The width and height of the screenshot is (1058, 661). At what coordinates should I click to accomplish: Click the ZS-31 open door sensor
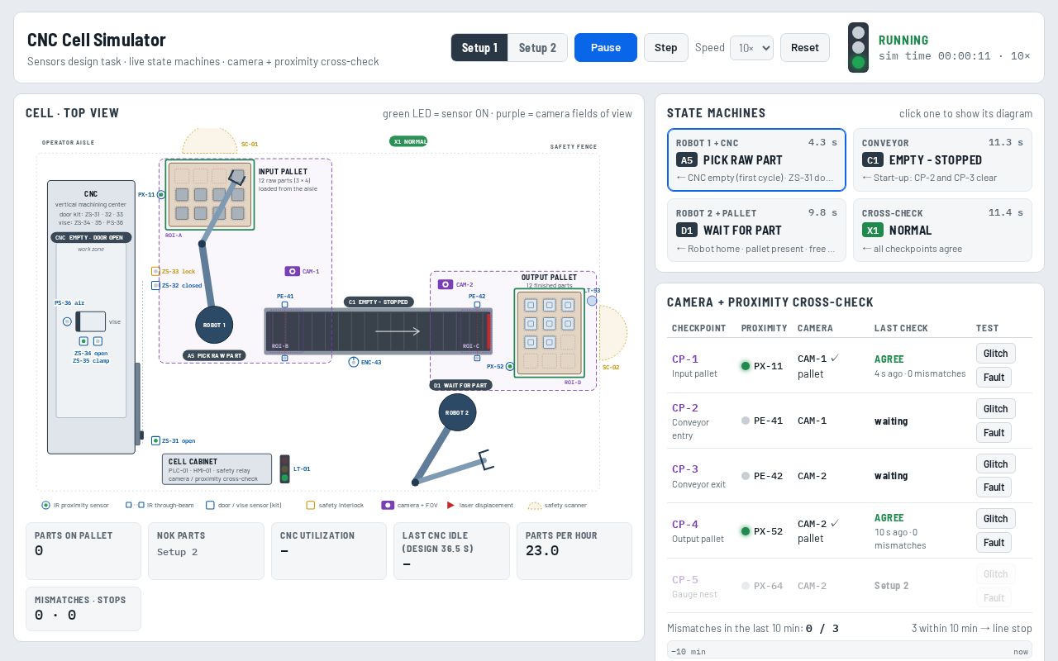pyautogui.click(x=155, y=440)
